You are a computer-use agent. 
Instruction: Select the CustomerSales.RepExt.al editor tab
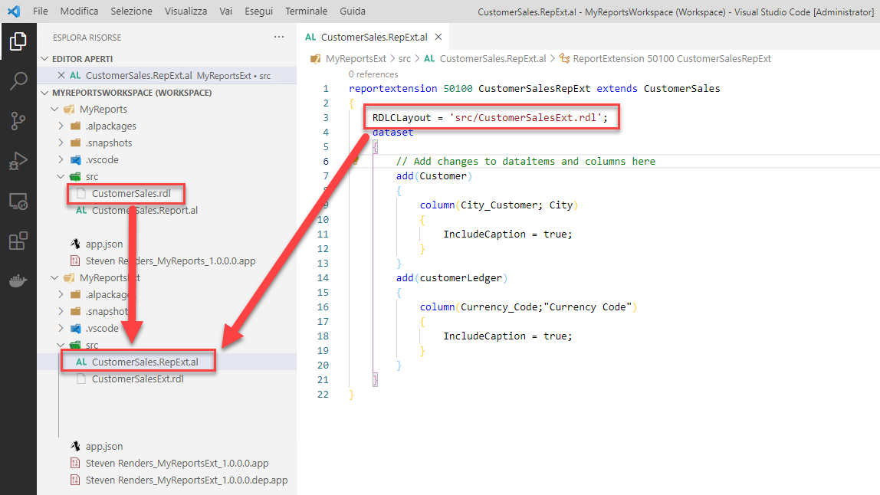(374, 37)
